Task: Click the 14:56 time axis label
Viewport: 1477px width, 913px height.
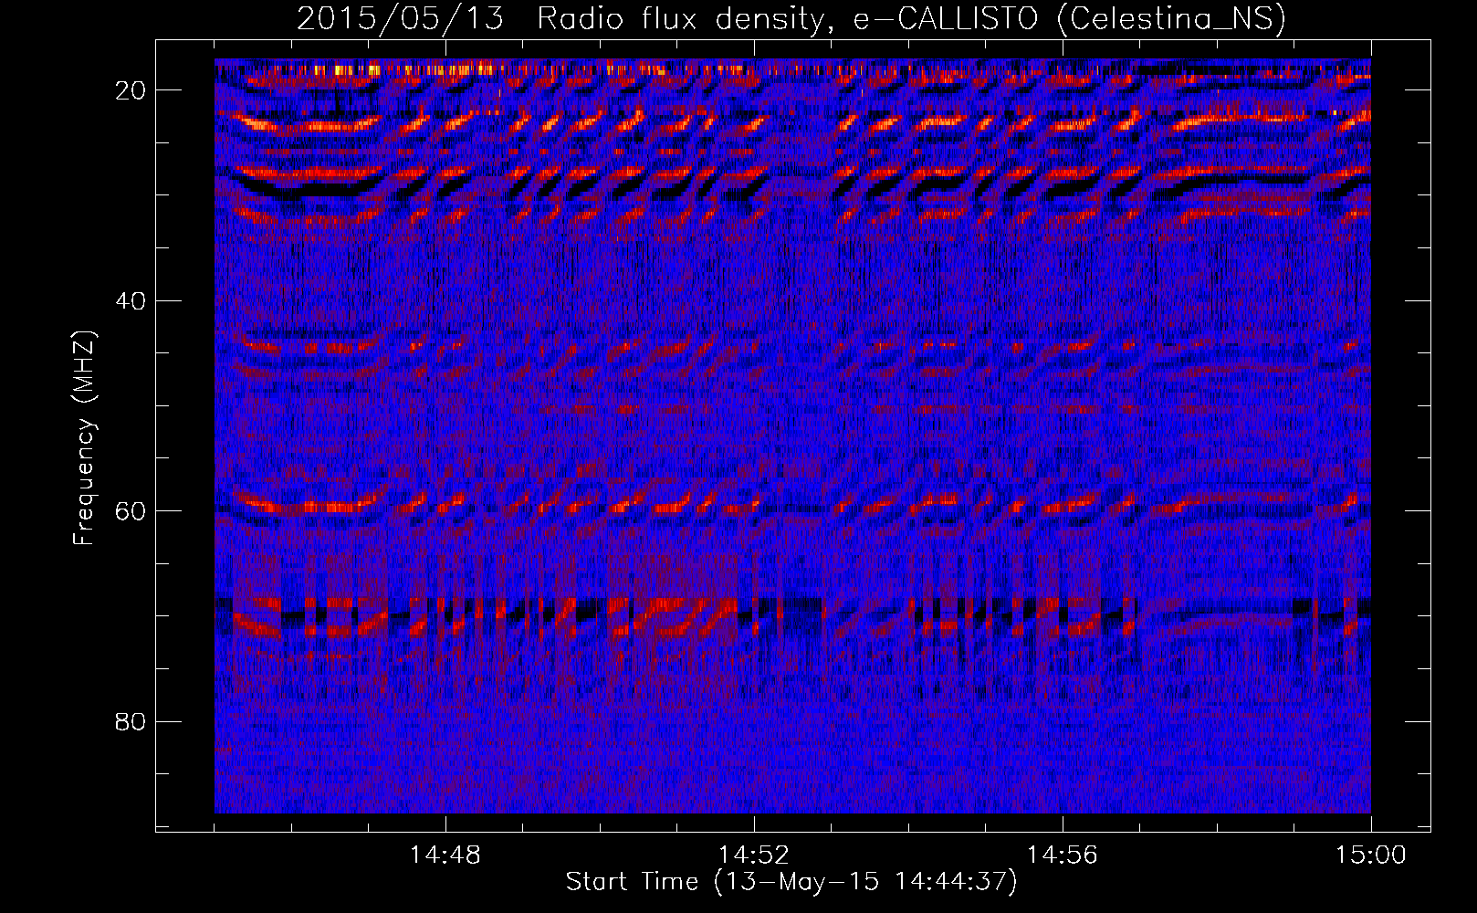Action: point(1063,855)
